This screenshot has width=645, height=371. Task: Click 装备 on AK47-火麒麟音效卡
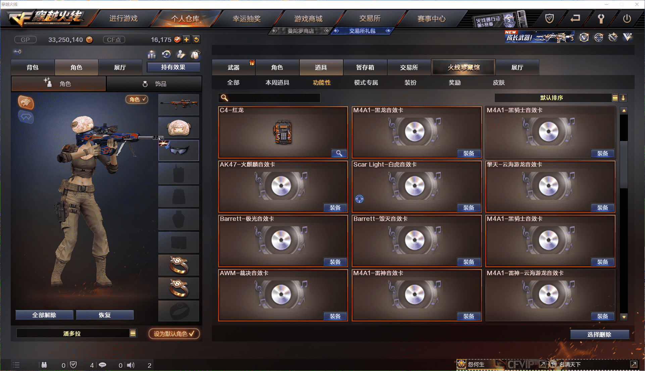click(335, 208)
